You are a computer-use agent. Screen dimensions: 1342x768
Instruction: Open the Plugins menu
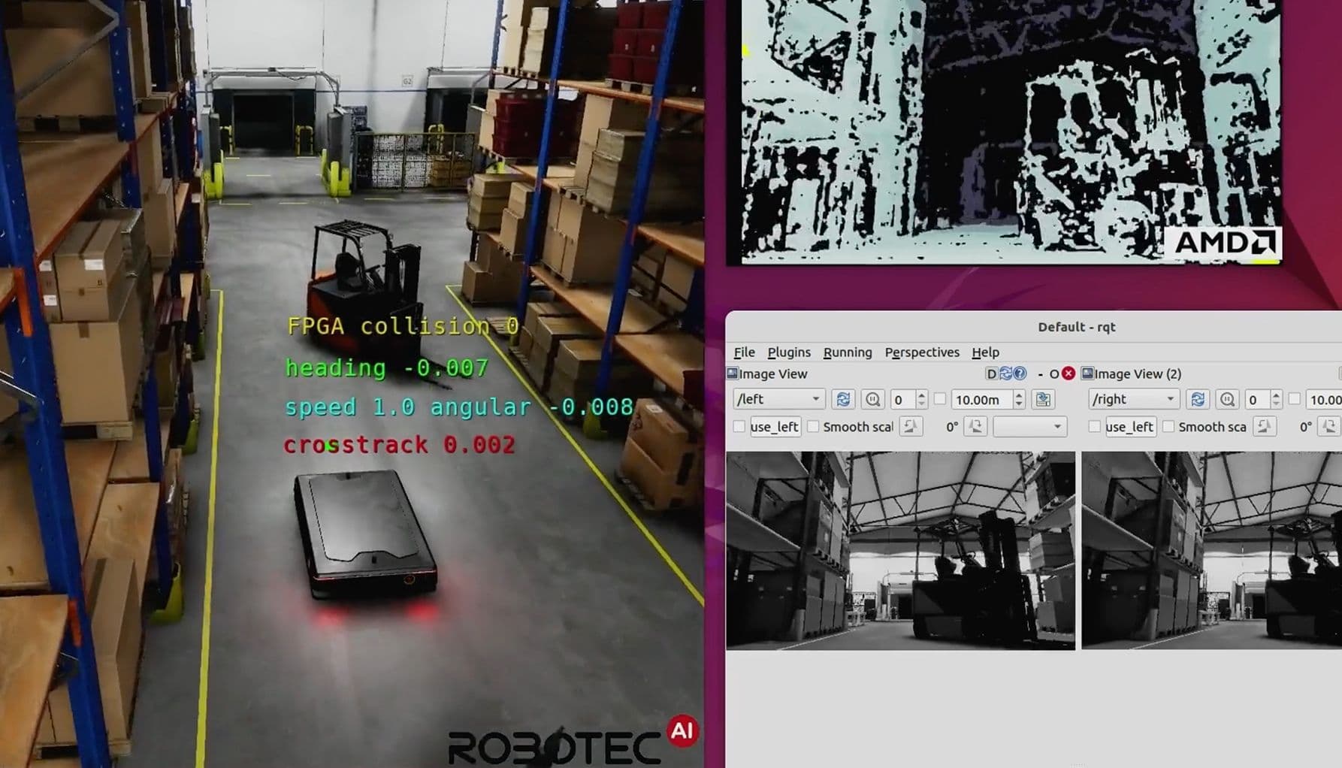(x=788, y=352)
